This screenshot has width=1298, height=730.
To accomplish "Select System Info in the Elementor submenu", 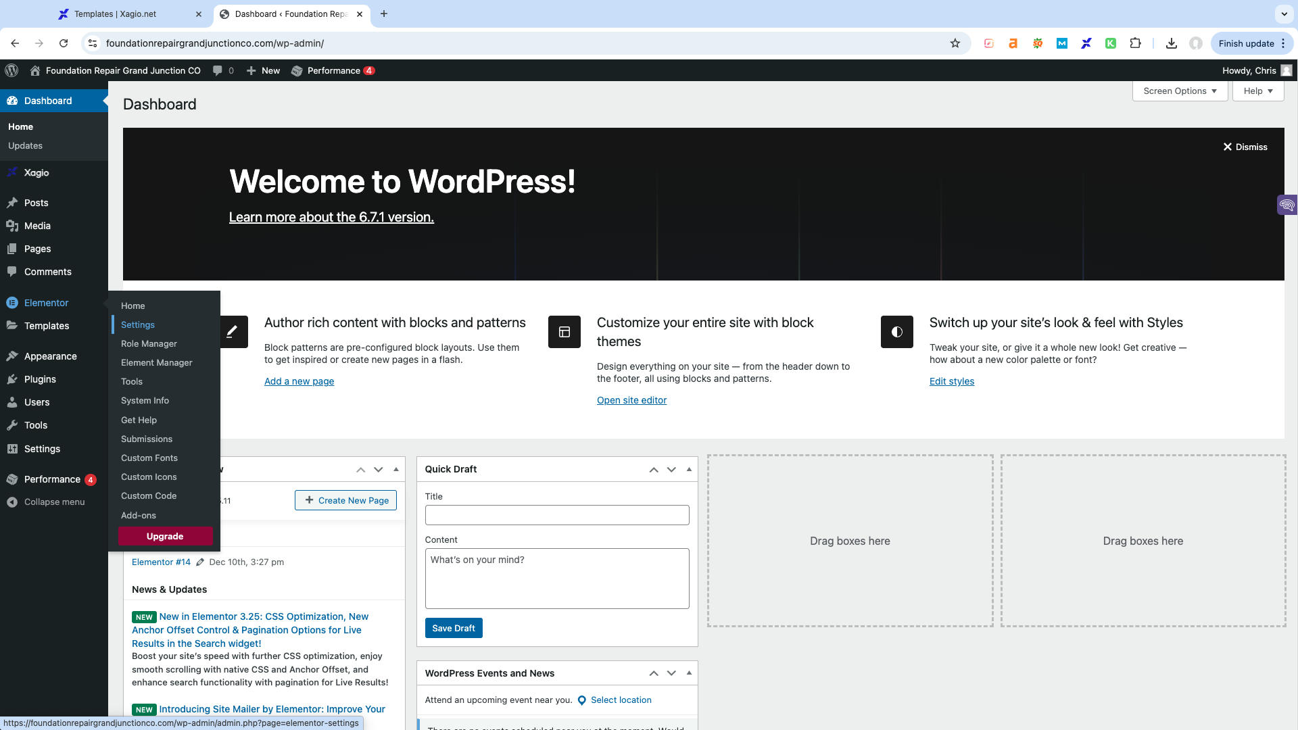I will tap(145, 401).
